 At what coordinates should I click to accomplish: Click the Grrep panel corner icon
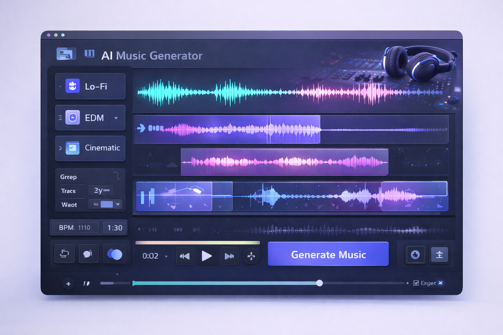[x=117, y=175]
